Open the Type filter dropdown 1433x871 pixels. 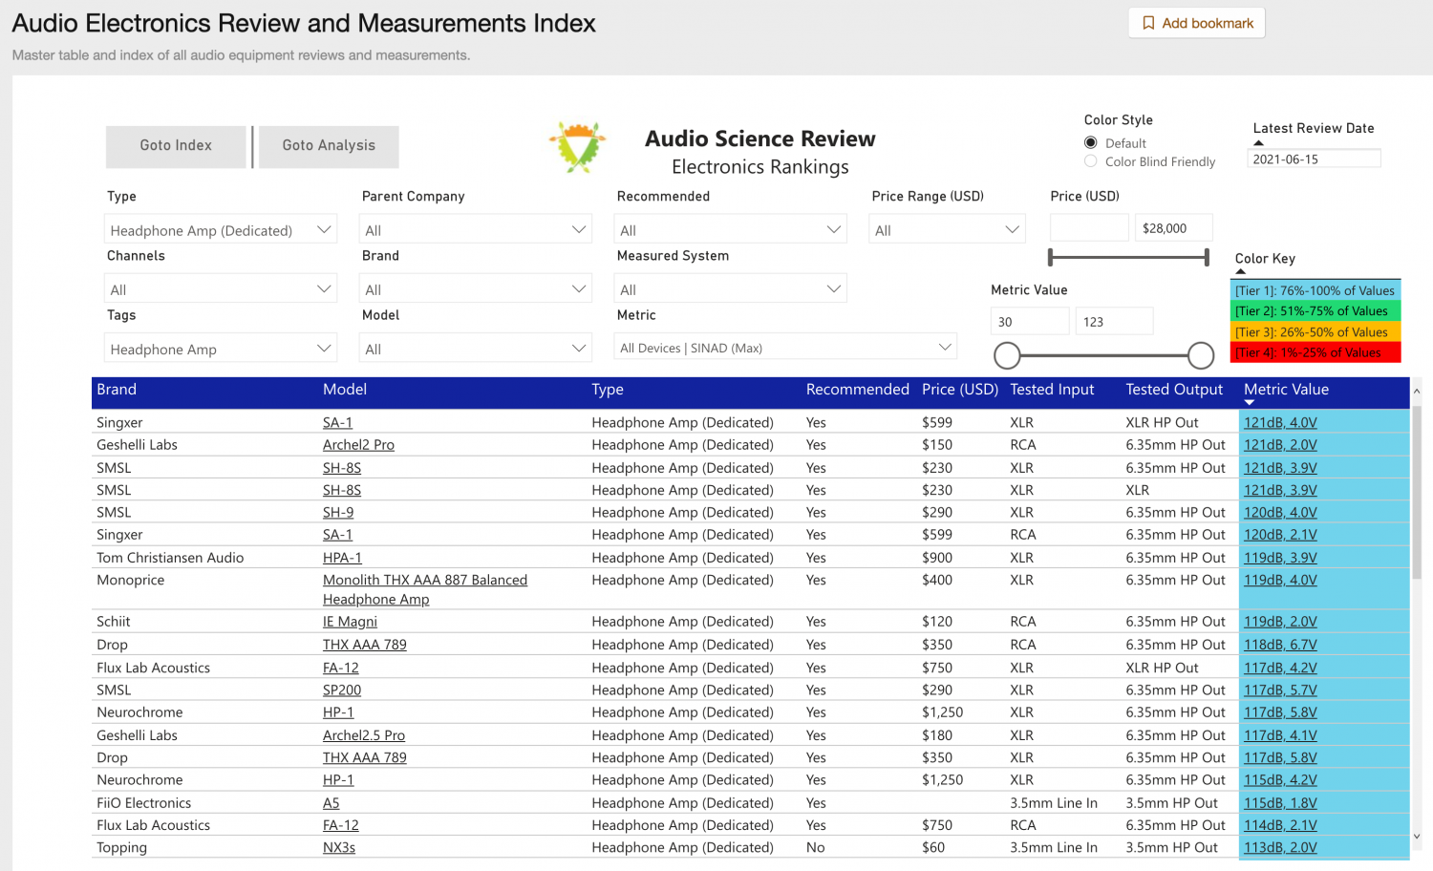[221, 229]
